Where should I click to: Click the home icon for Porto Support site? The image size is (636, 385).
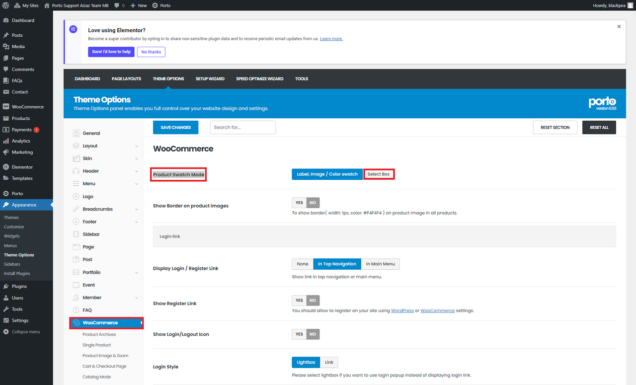click(x=47, y=5)
